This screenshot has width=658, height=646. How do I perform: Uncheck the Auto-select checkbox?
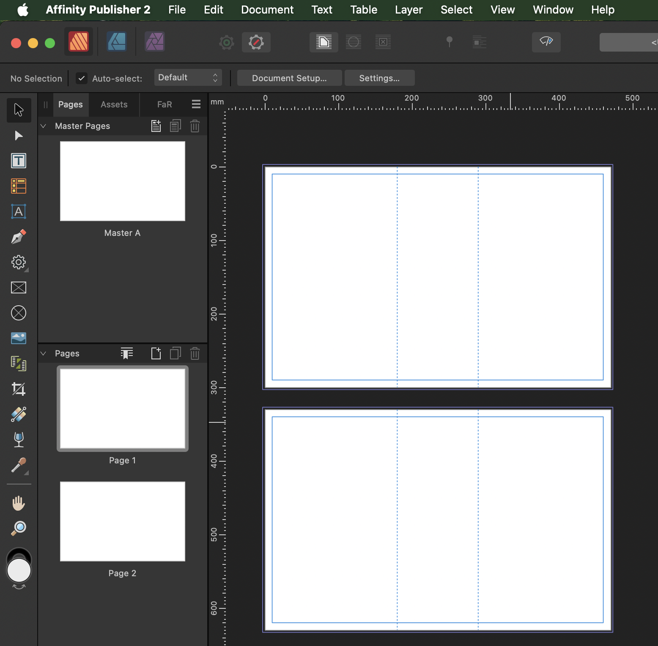[81, 78]
